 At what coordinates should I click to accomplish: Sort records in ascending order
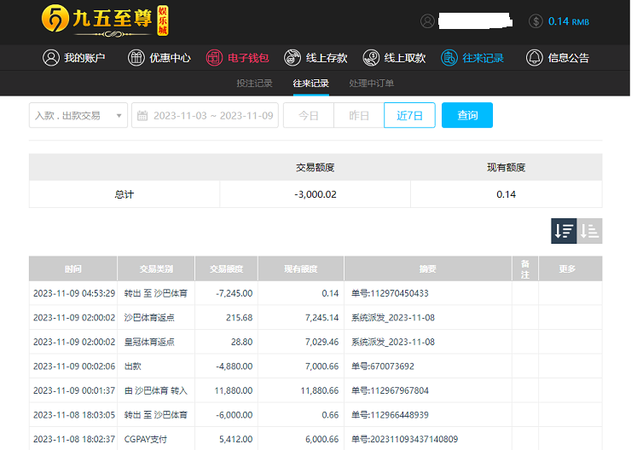pyautogui.click(x=590, y=230)
